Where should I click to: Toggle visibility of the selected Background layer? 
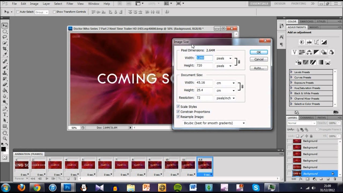coord(289,174)
